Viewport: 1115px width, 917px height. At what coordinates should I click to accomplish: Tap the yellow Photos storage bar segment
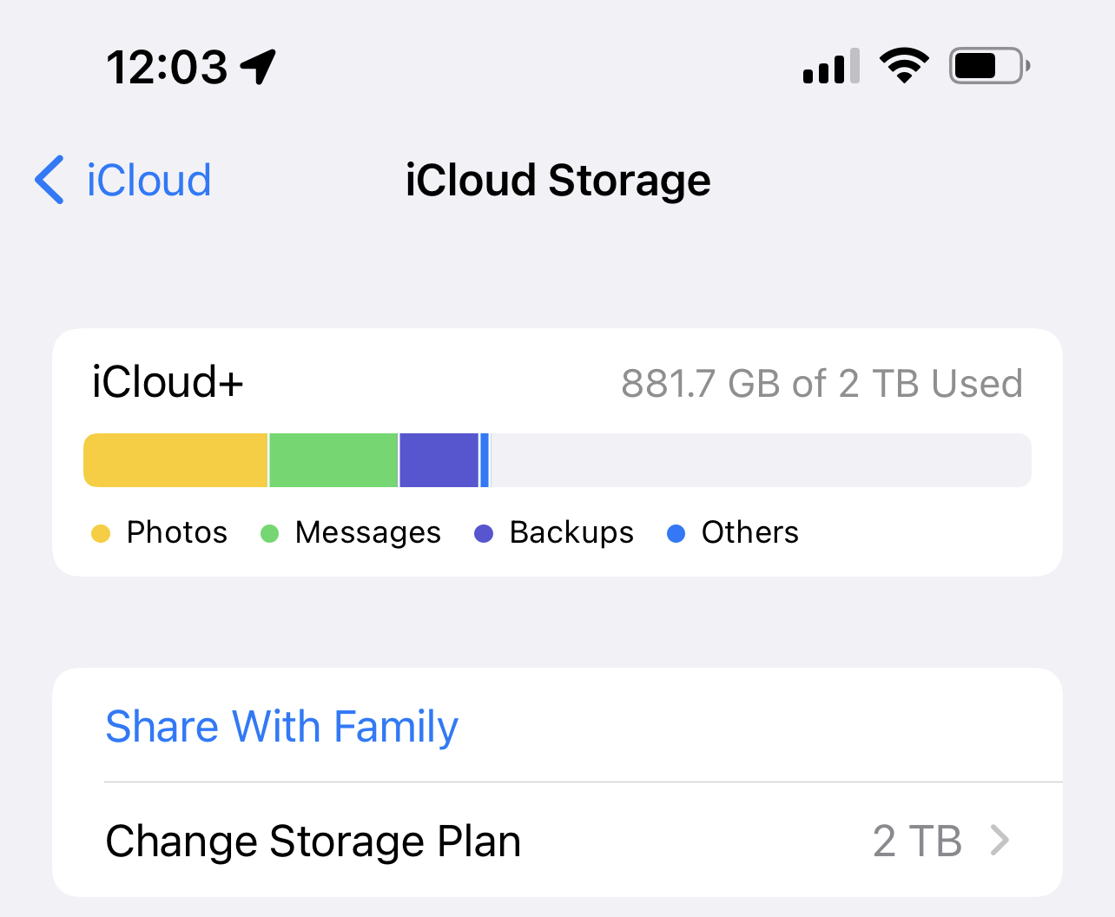click(x=175, y=460)
